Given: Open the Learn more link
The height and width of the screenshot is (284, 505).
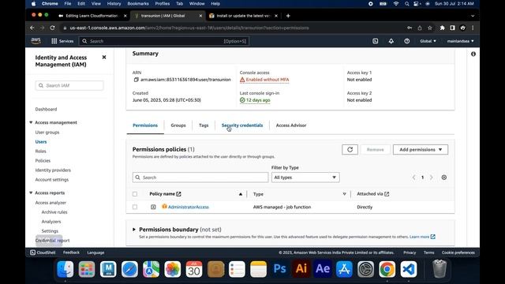Looking at the screenshot, I should 422,237.
